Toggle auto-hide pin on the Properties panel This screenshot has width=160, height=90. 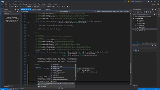(x=154, y=46)
